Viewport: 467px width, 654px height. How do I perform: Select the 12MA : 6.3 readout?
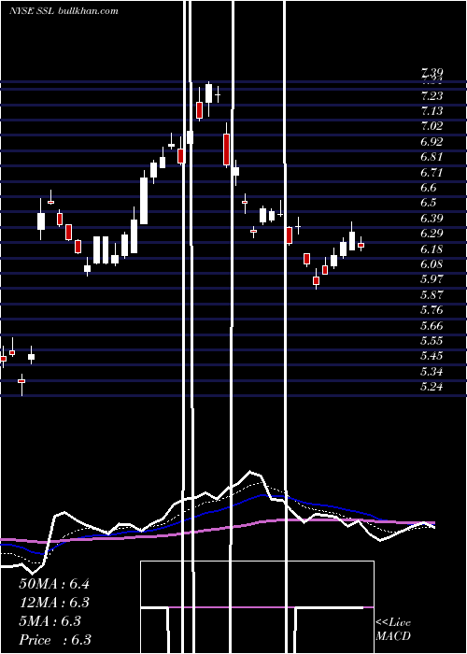click(x=54, y=603)
